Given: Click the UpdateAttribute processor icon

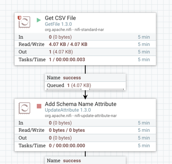Looking at the screenshot, I should click(25, 108).
